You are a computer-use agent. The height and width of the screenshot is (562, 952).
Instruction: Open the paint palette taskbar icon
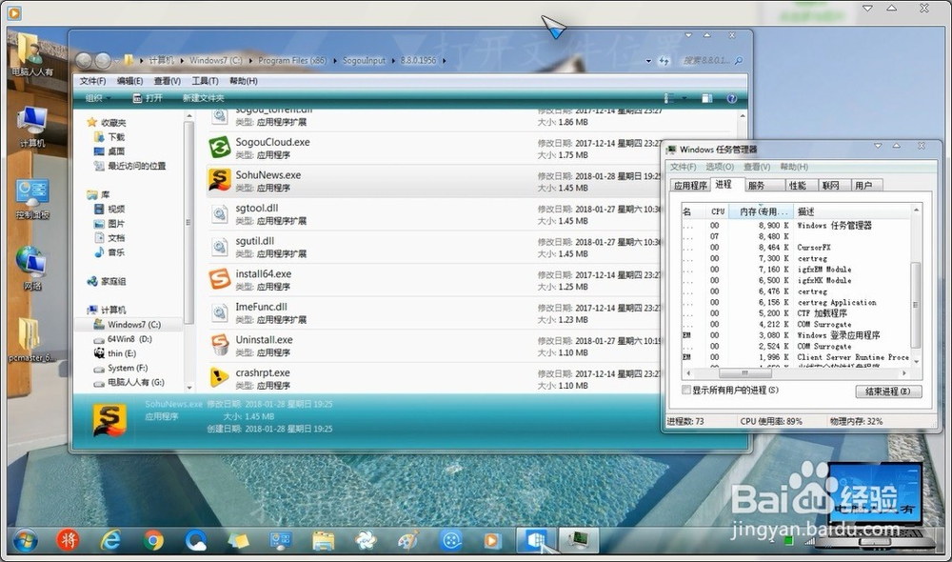coord(408,540)
